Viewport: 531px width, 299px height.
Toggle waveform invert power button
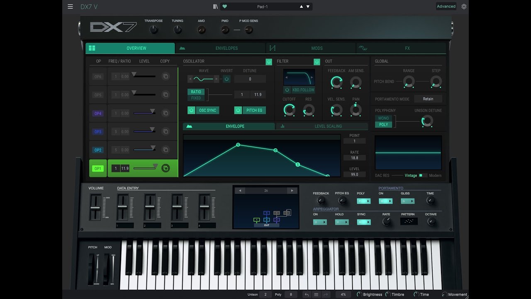click(227, 79)
